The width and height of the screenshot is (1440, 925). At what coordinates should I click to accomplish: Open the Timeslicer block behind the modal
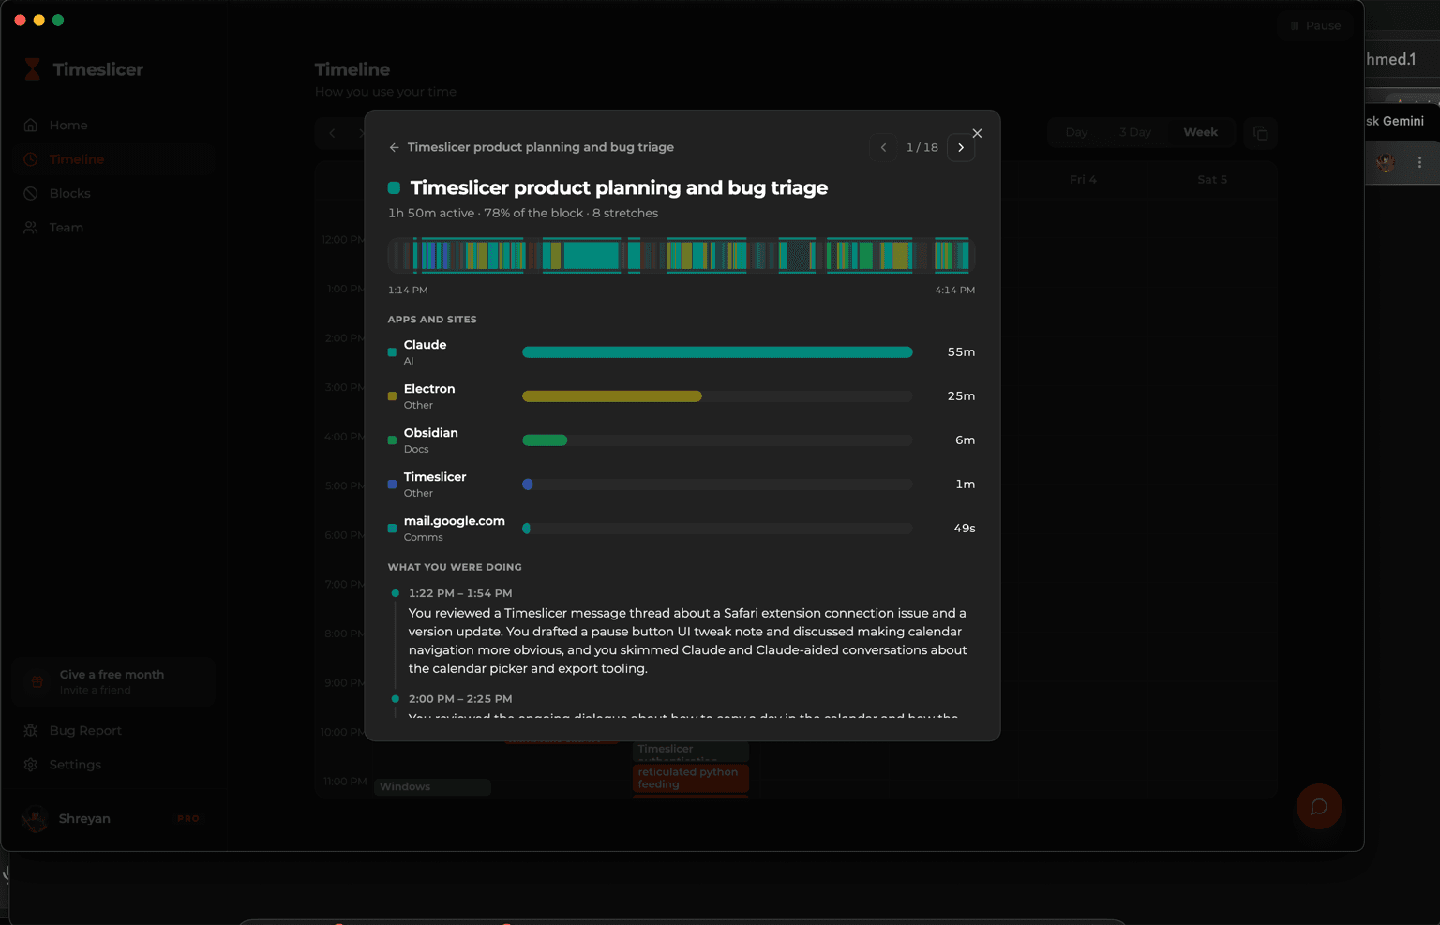691,750
